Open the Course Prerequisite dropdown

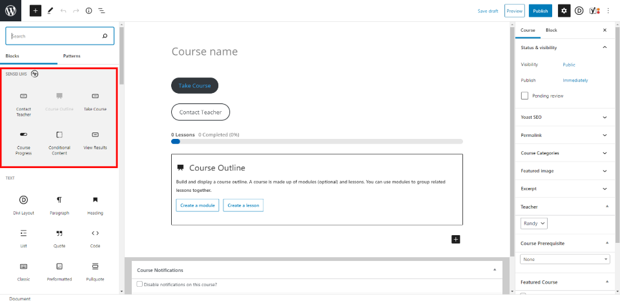point(564,259)
